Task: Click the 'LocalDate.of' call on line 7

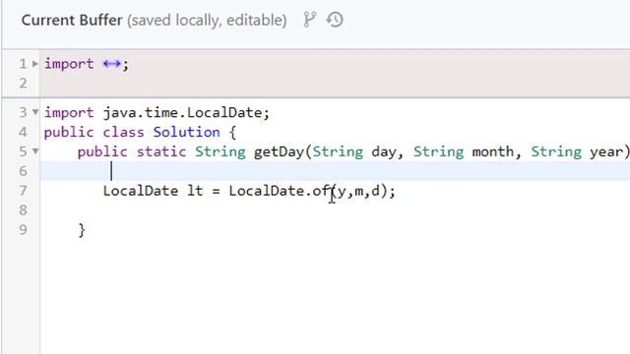Action: click(280, 191)
